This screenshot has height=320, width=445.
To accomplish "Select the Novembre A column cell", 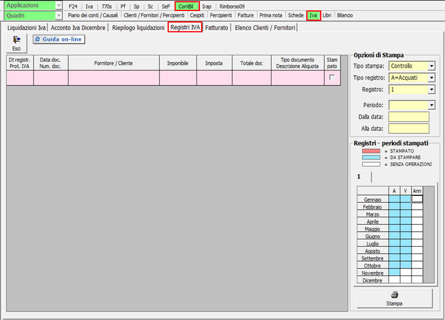I will tap(394, 273).
